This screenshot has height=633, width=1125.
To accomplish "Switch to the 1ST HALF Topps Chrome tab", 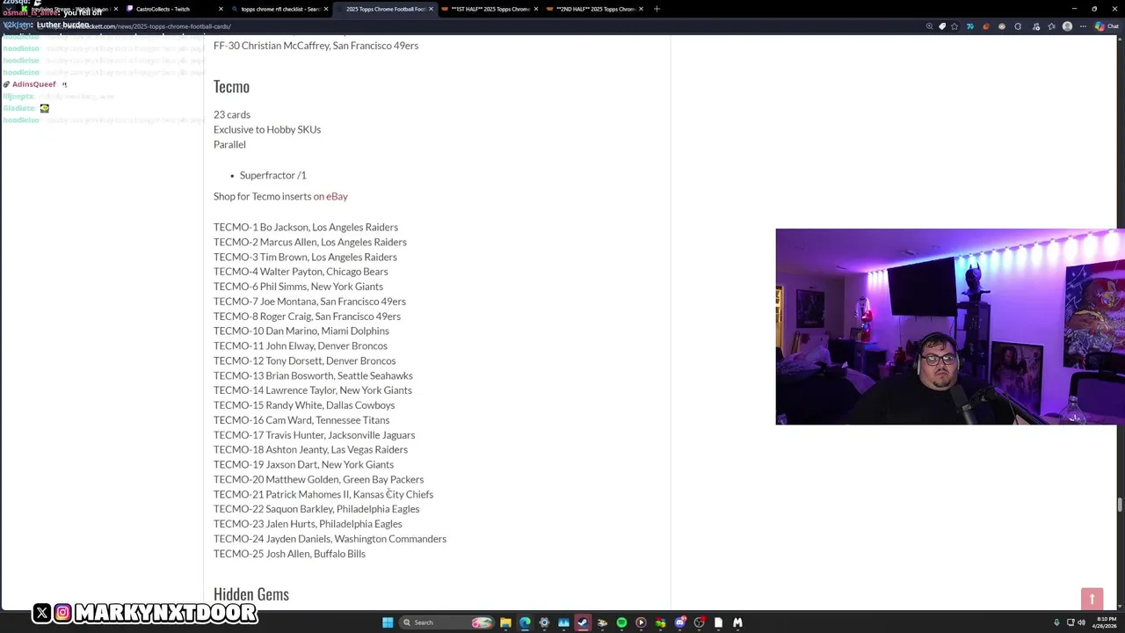I will click(490, 9).
